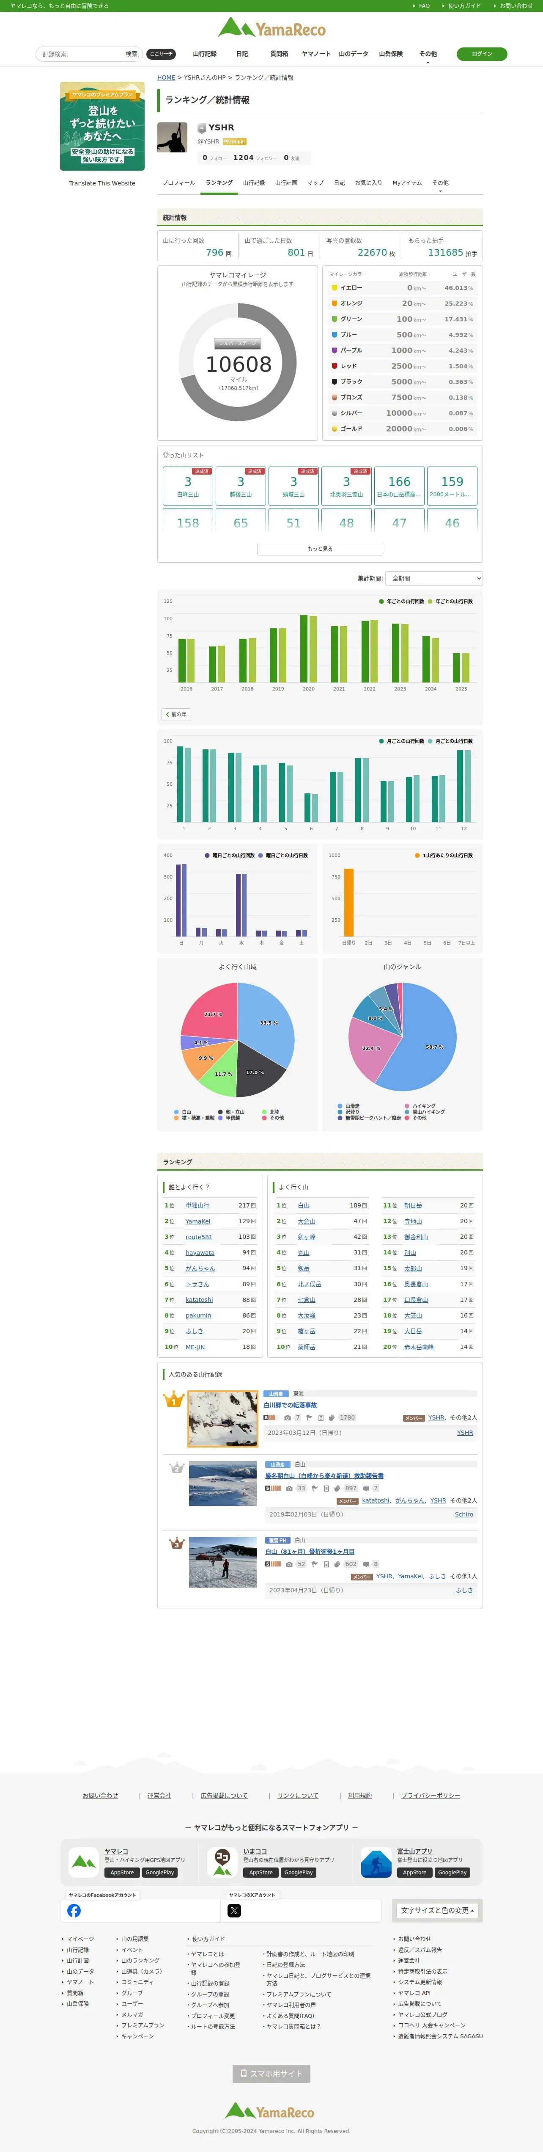Screen dimensions: 543x2152
Task: Expand the その他 profile tab menu
Action: (440, 183)
